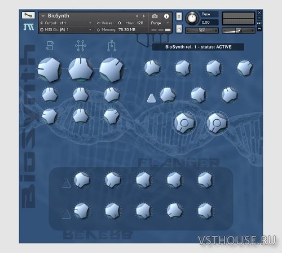Open the Output st.1 dropdown
The height and width of the screenshot is (253, 282).
pyautogui.click(x=68, y=23)
